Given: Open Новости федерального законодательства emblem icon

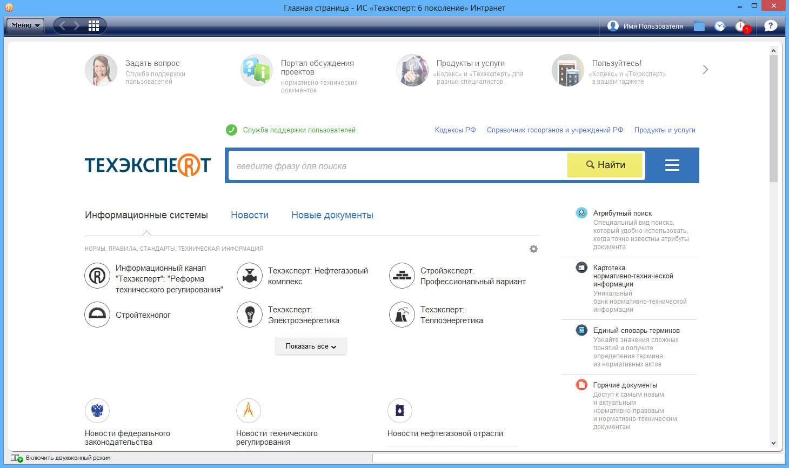Looking at the screenshot, I should click(97, 411).
